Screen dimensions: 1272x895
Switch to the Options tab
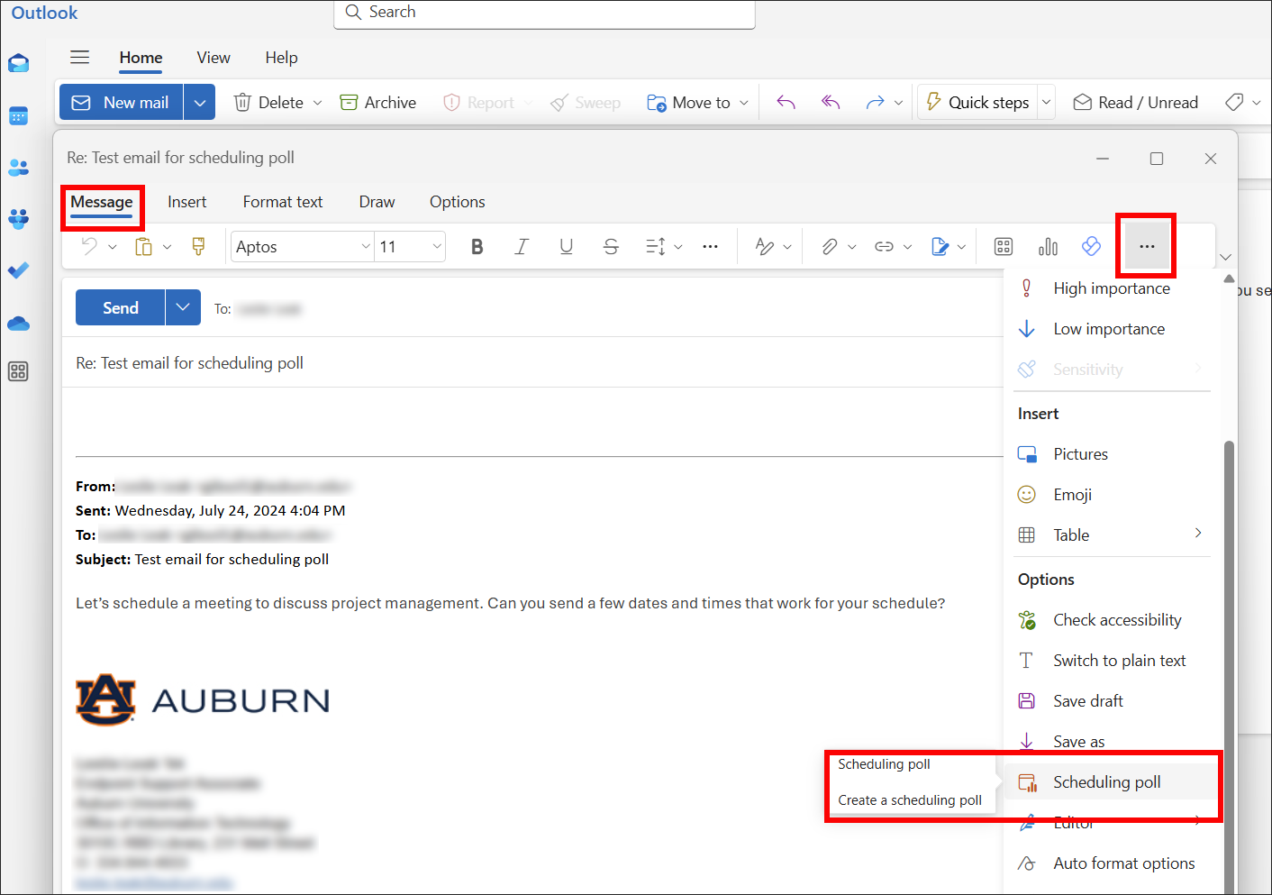pos(457,202)
